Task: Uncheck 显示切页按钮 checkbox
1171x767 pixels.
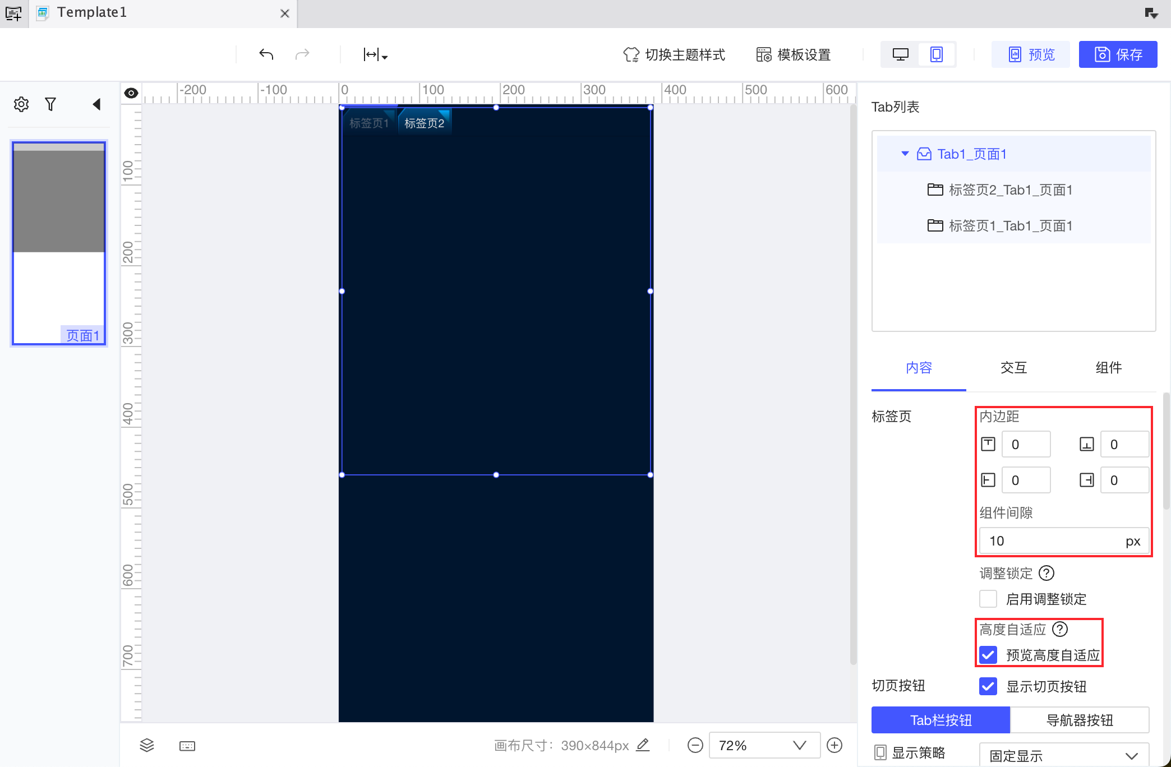Action: (x=988, y=686)
